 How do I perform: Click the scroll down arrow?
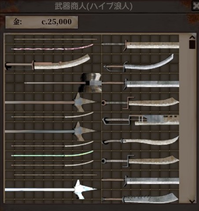(x=192, y=201)
